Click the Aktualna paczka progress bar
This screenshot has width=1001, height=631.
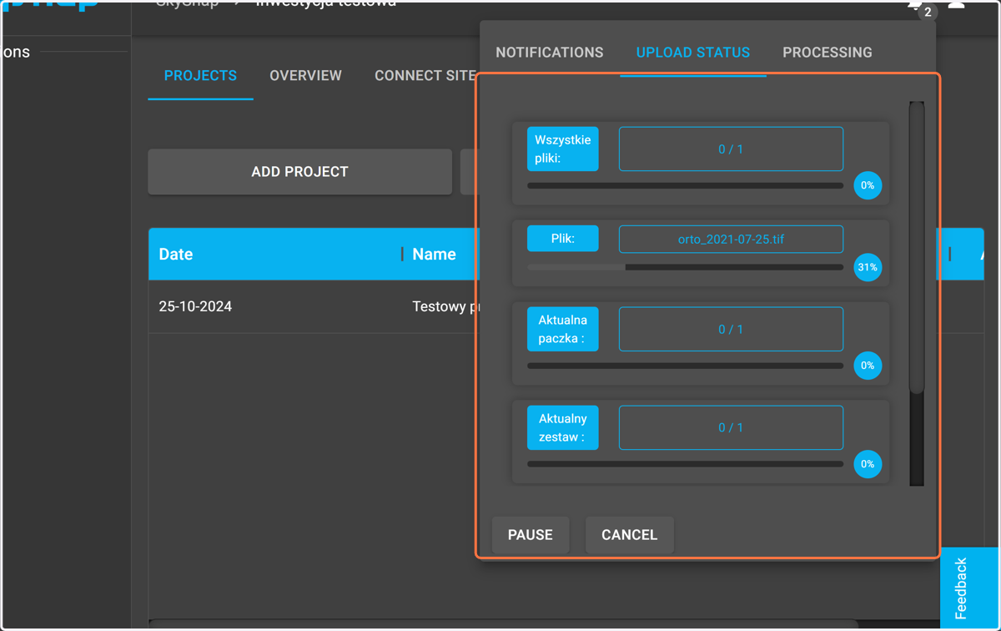point(686,366)
